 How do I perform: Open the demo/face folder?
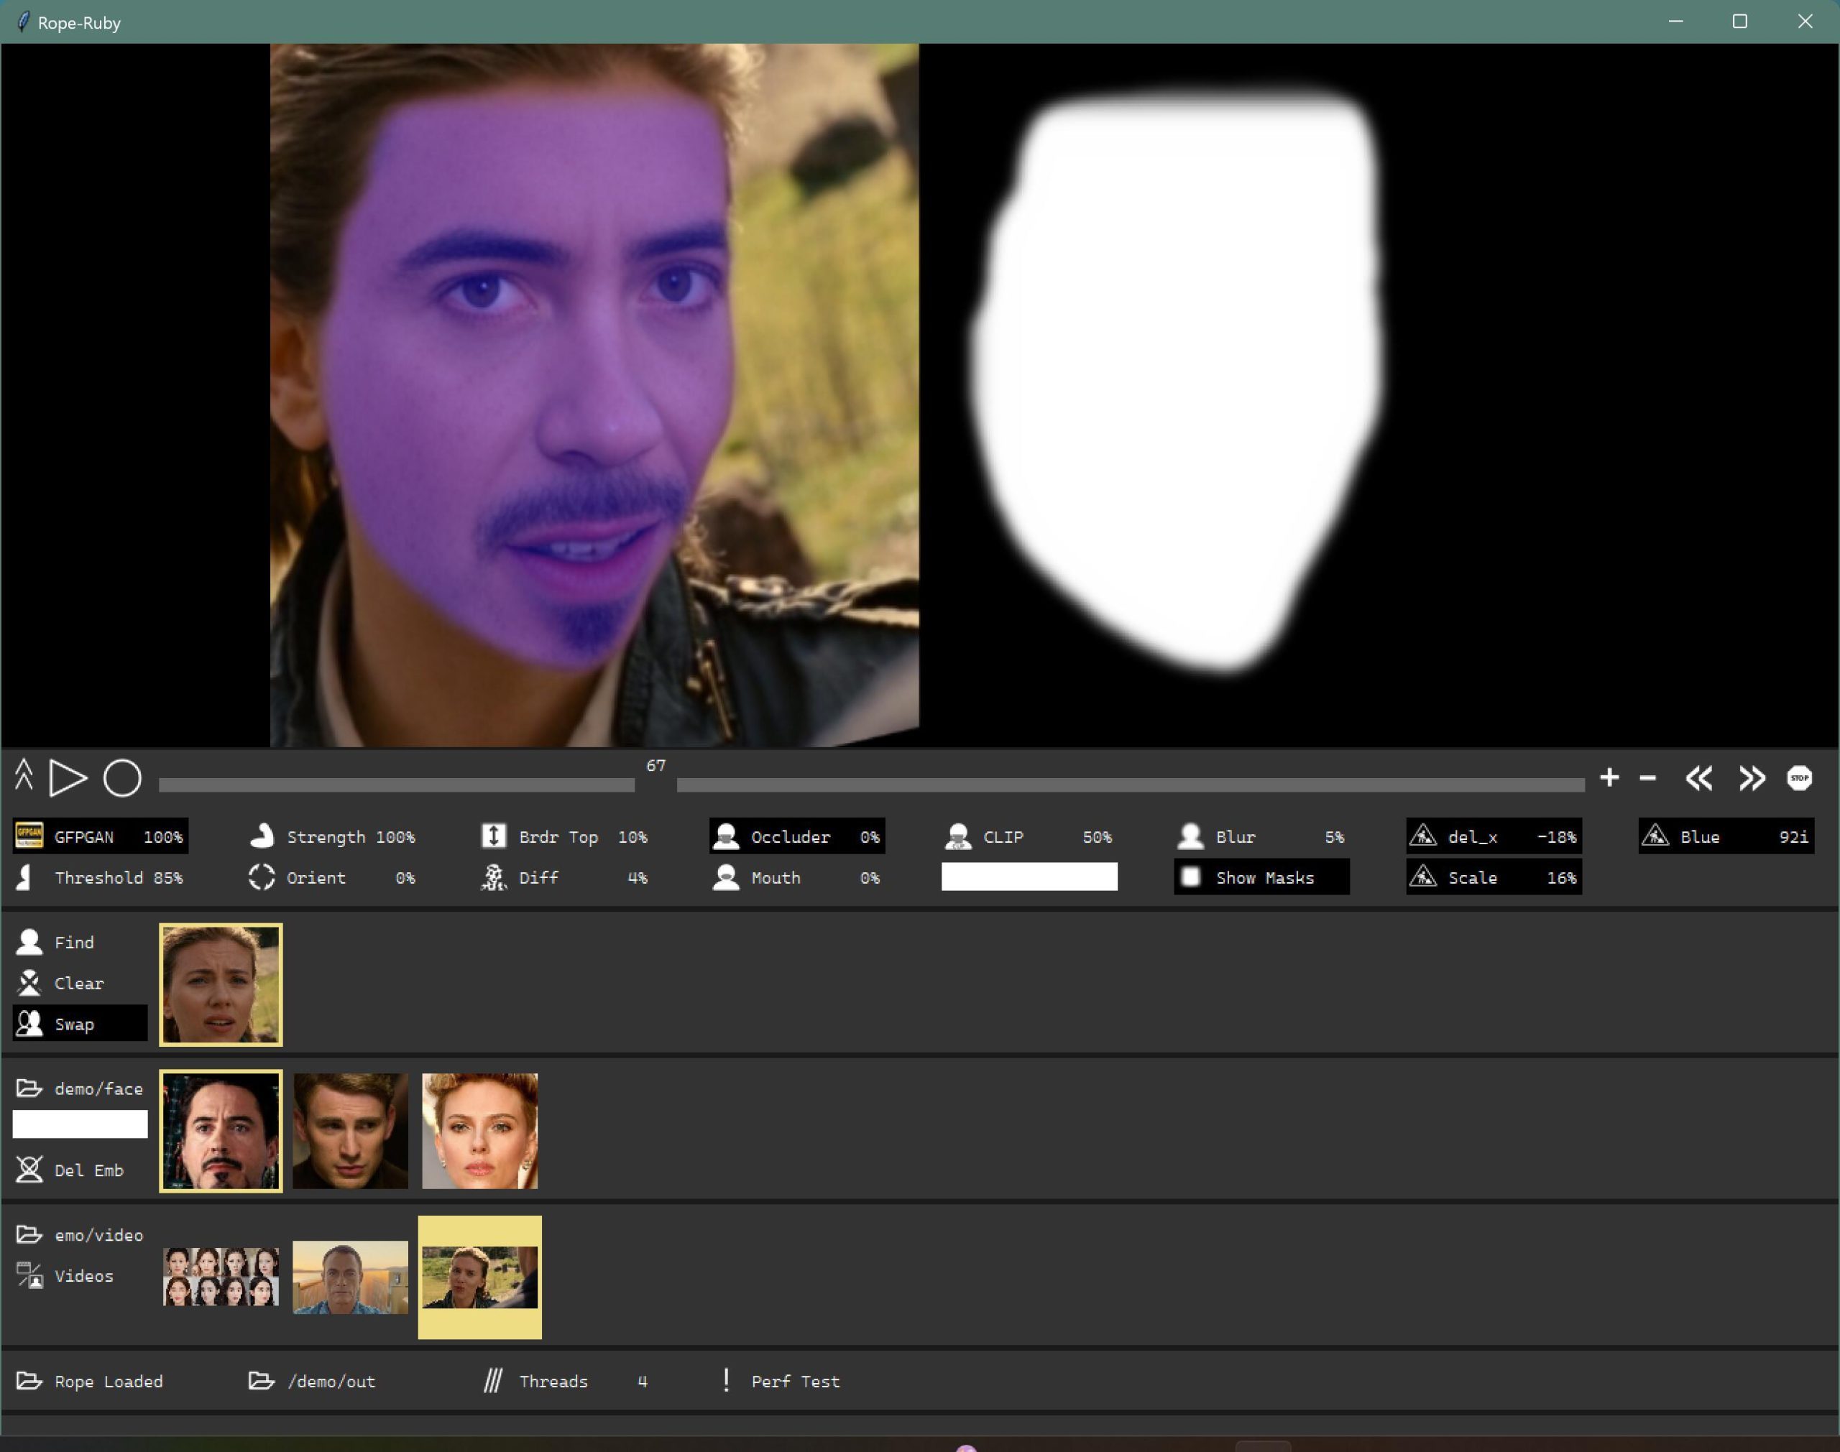point(80,1088)
